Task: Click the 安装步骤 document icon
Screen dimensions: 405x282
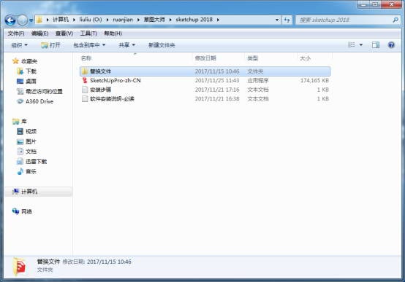Action: click(x=85, y=90)
